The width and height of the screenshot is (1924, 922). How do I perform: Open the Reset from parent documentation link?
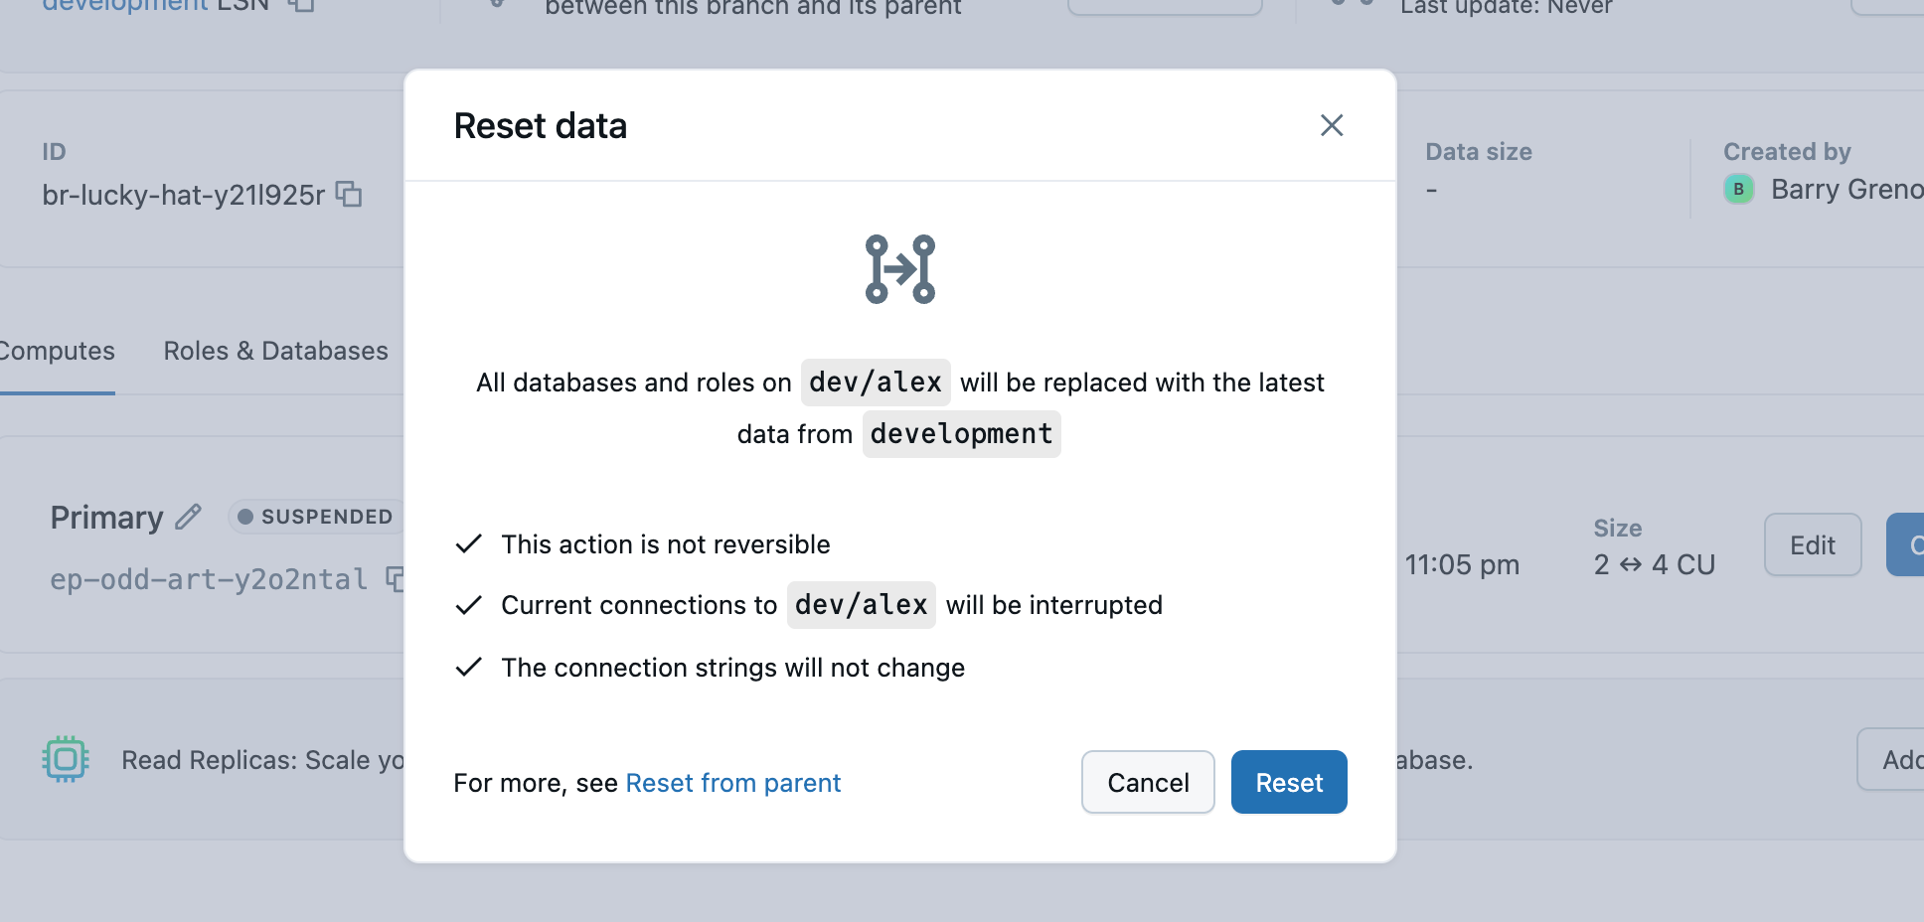[x=732, y=782]
